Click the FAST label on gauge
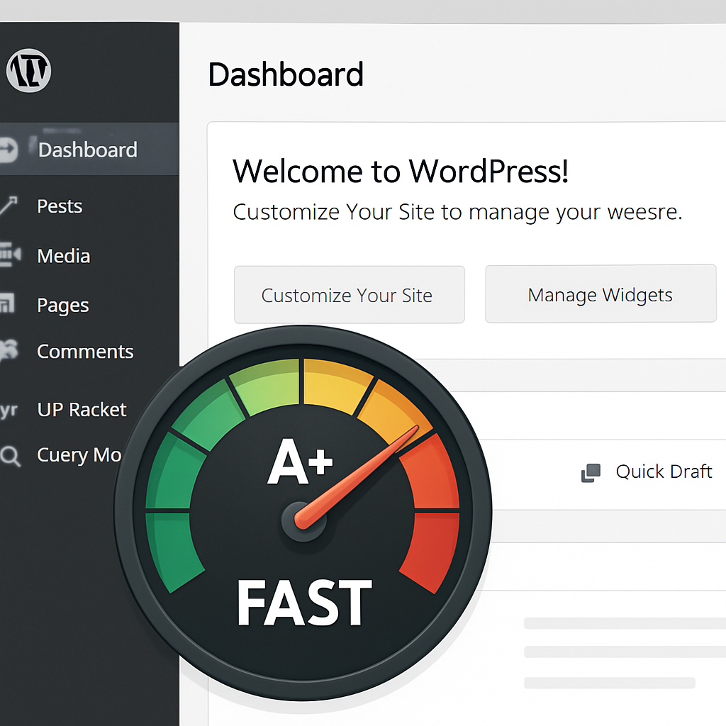The height and width of the screenshot is (726, 726). (x=304, y=602)
